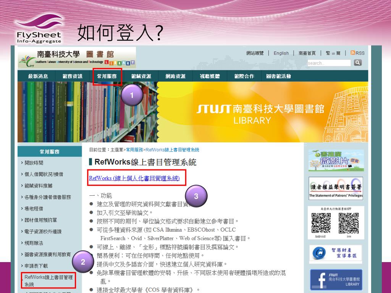Viewport: 391px width, 293px height.
Task: Click the search input field
Action: tap(329, 63)
